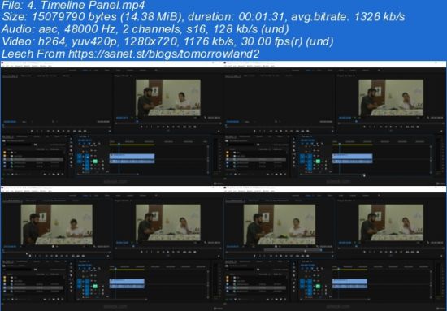Select the highlighted Project panel row in top-left frame
This screenshot has height=311, width=447.
(33, 159)
